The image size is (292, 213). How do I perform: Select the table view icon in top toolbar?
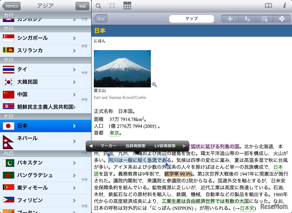pyautogui.click(x=127, y=6)
